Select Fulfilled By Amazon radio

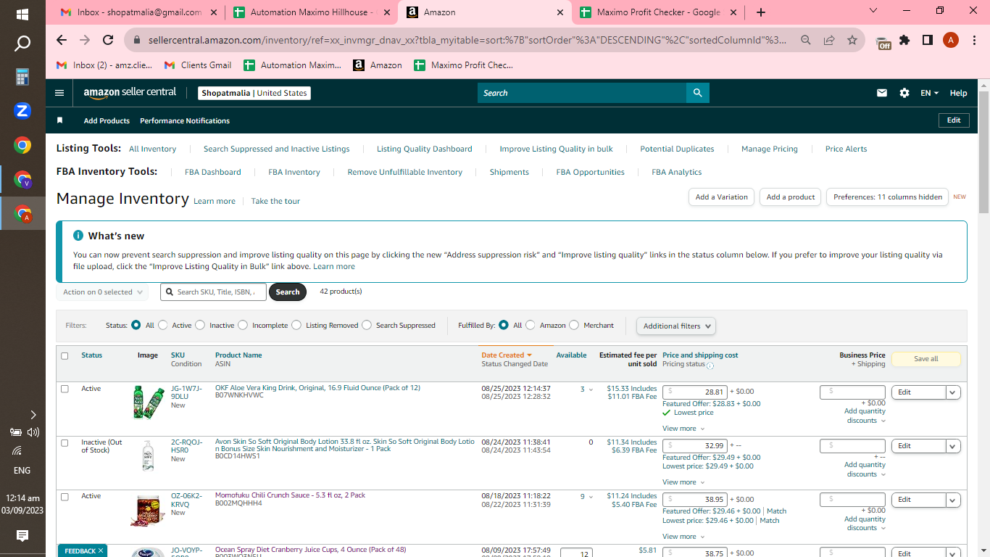coord(531,325)
